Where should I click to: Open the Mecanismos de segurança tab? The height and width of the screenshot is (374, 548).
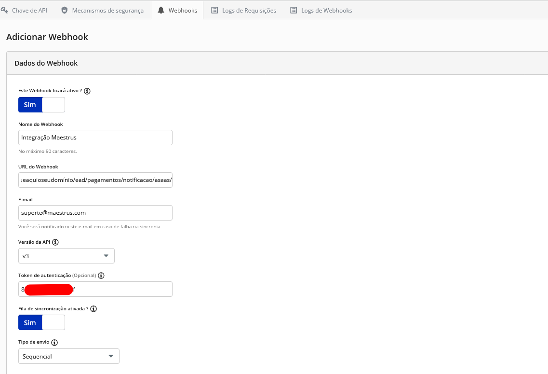[102, 11]
